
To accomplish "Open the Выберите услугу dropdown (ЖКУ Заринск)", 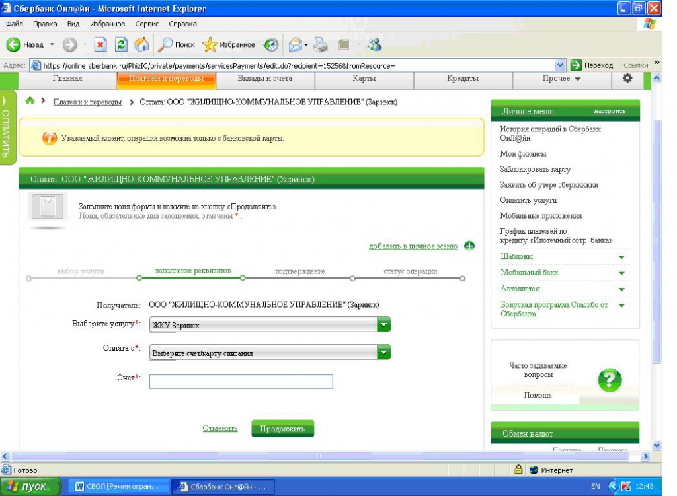I will click(270, 325).
